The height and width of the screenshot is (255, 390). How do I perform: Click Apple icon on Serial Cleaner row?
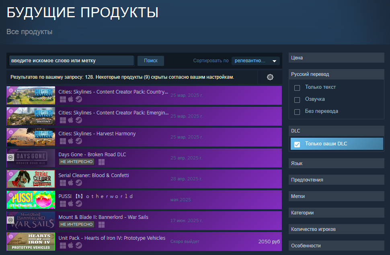click(x=71, y=183)
